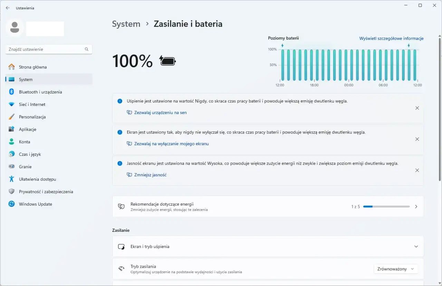Open Konta account settings icon
Image resolution: width=442 pixels, height=286 pixels.
[x=11, y=141]
